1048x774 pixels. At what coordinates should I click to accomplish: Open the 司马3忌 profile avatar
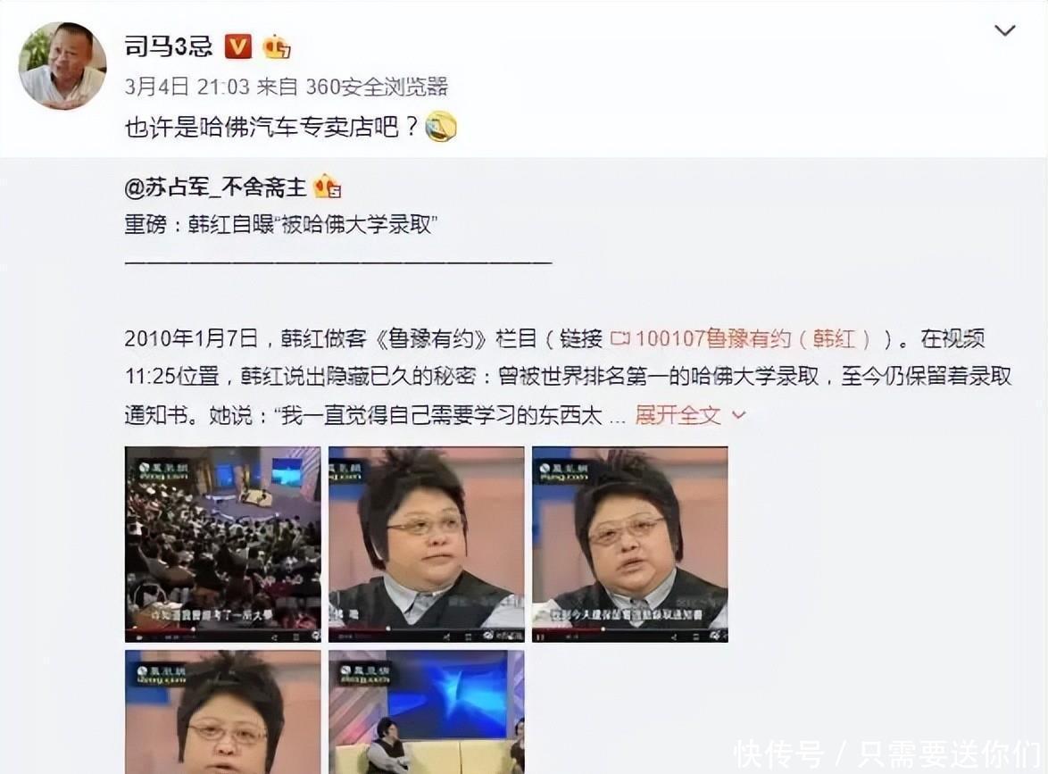pyautogui.click(x=62, y=65)
